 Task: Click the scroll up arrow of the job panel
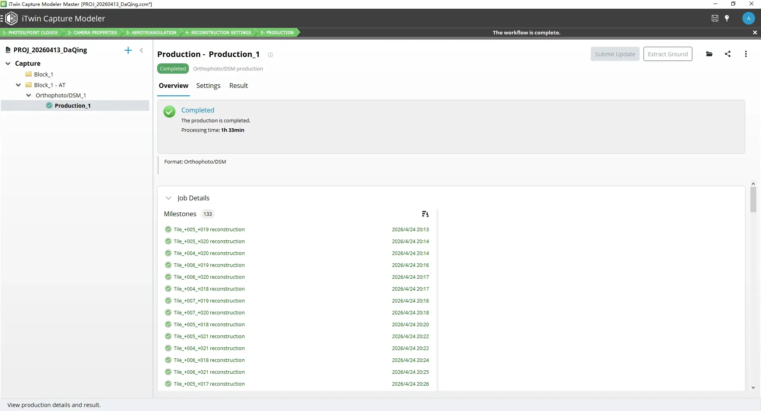coord(753,184)
